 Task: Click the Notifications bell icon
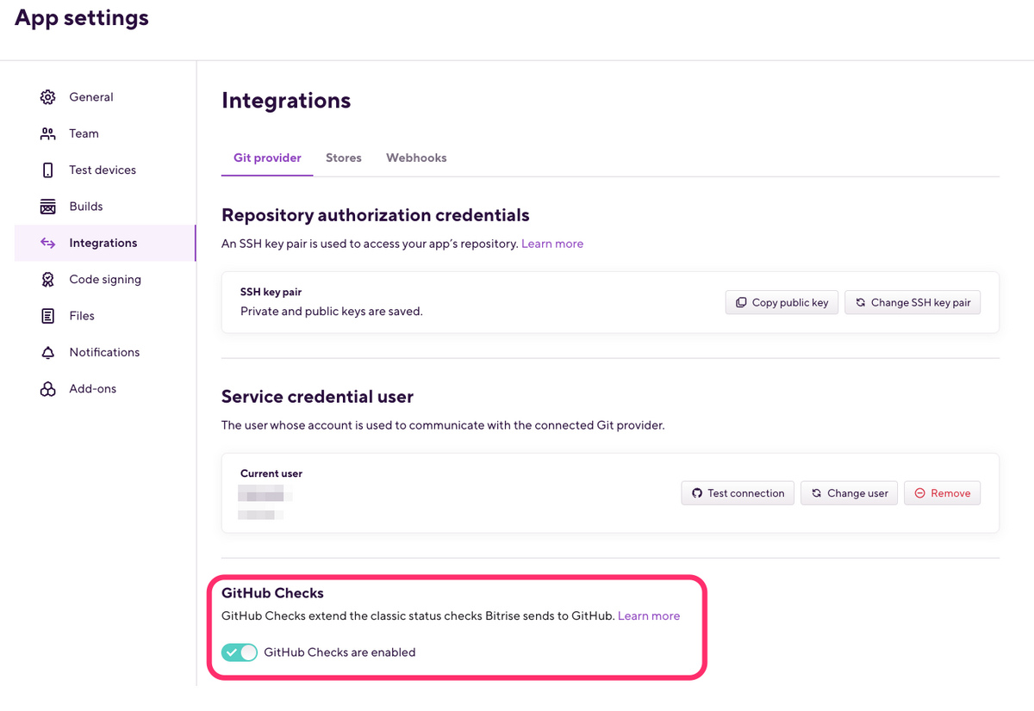[x=48, y=353]
